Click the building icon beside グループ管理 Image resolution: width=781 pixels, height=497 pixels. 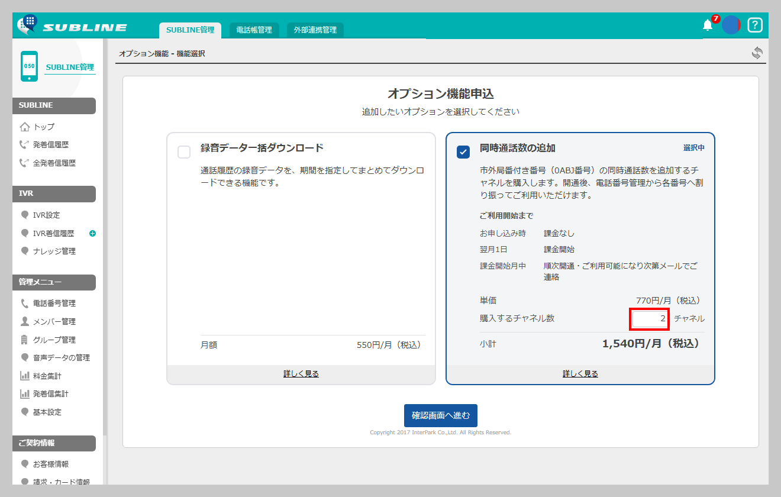[24, 340]
